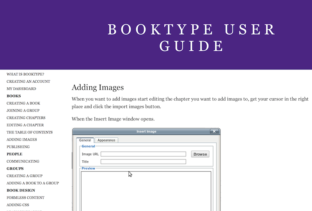Click the 'Adding Images' page heading

pyautogui.click(x=98, y=87)
